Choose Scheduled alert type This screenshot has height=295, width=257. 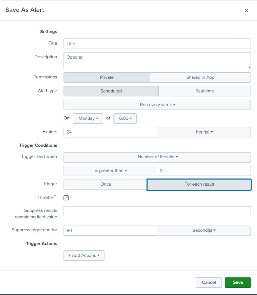pos(111,91)
